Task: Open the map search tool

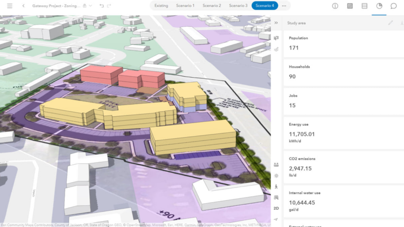Action: tap(276, 198)
